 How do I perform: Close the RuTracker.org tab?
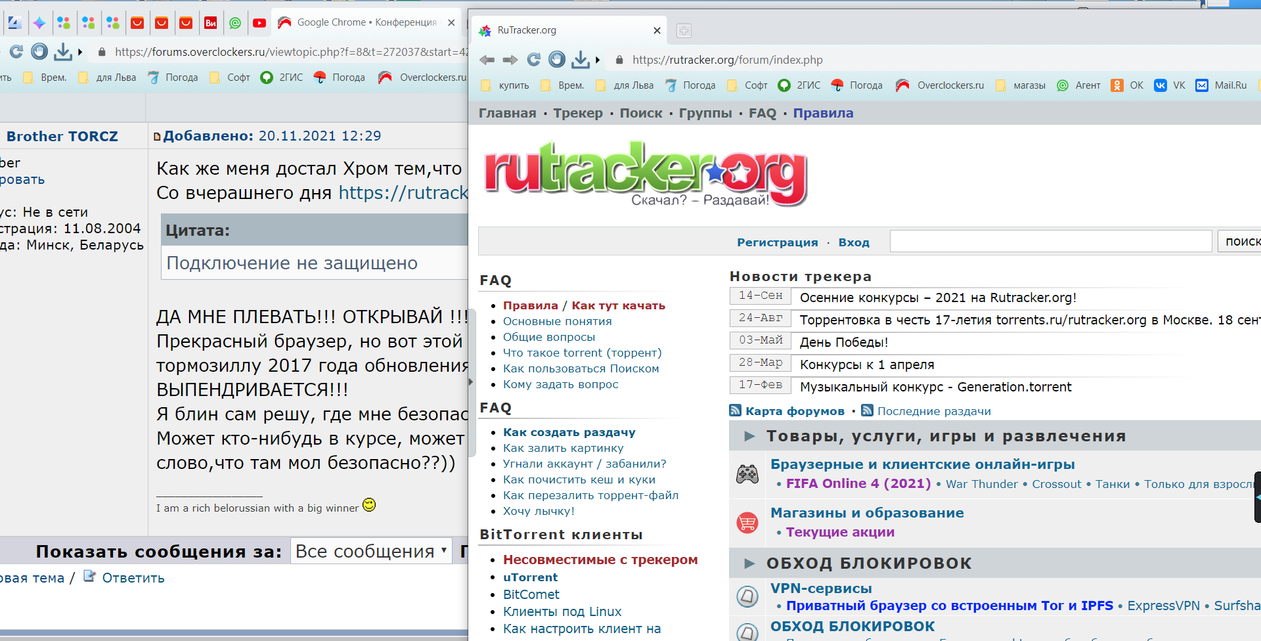657,30
